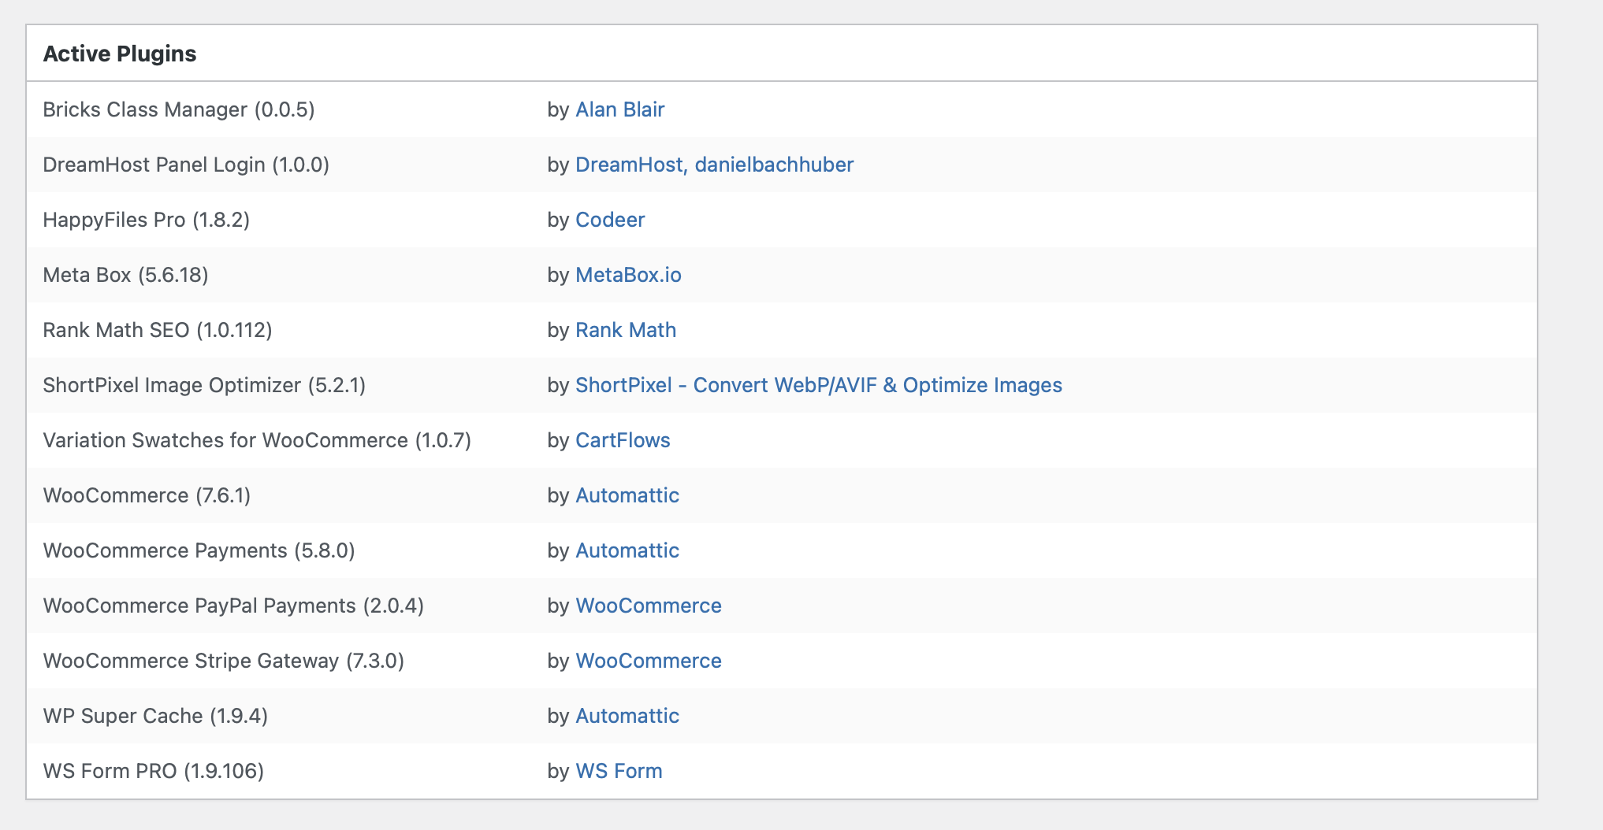Viewport: 1603px width, 830px height.
Task: Select the Rank Math SEO (1.0.112) text
Action: [x=158, y=330]
